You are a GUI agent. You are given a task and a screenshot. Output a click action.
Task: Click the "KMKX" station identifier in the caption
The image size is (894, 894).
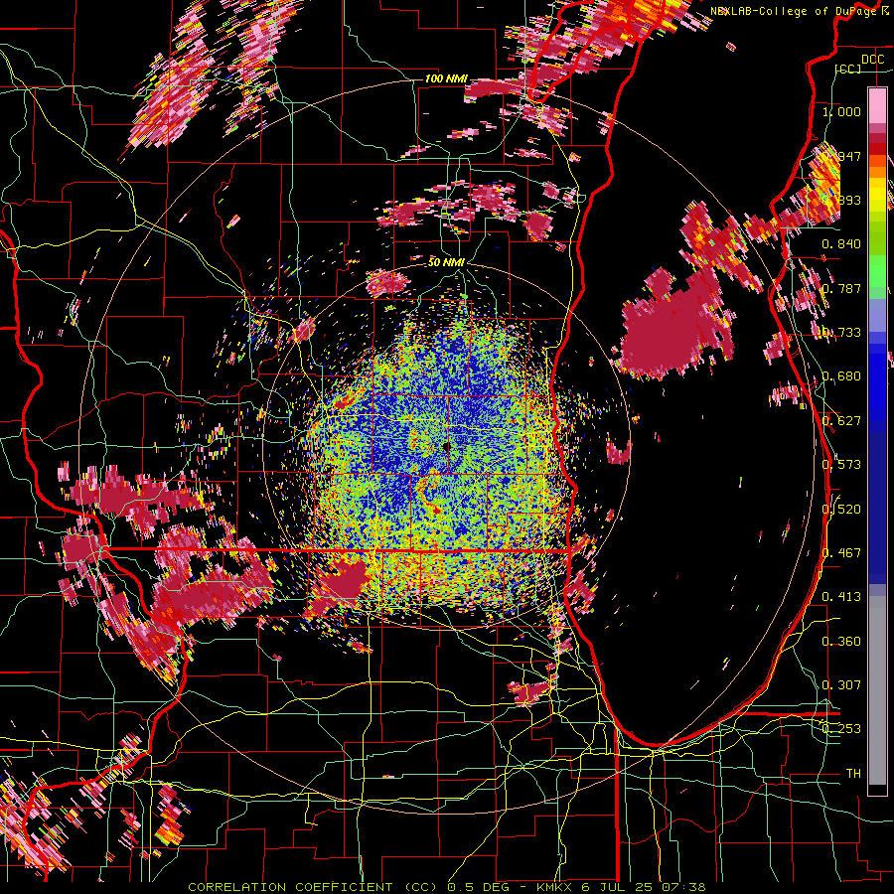click(555, 887)
